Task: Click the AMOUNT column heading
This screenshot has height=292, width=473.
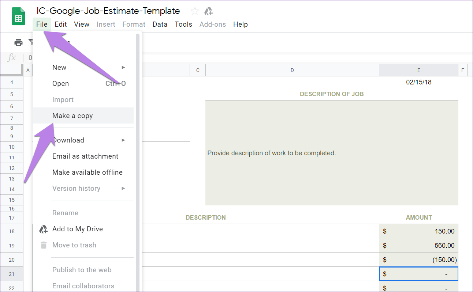Action: 419,217
